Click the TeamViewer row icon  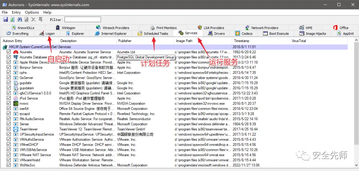16,129
